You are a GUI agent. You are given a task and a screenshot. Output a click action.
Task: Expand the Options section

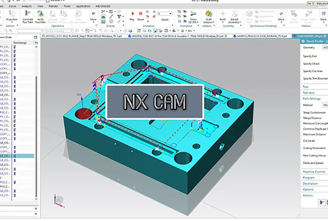pos(308,189)
